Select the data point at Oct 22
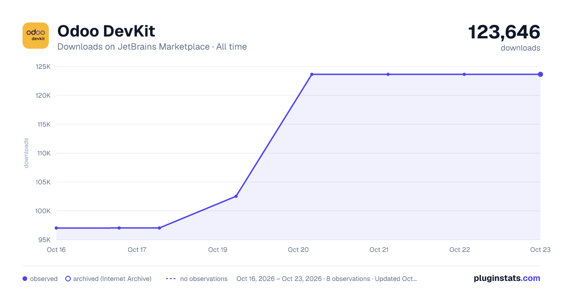This screenshot has height=295, width=563. point(464,74)
